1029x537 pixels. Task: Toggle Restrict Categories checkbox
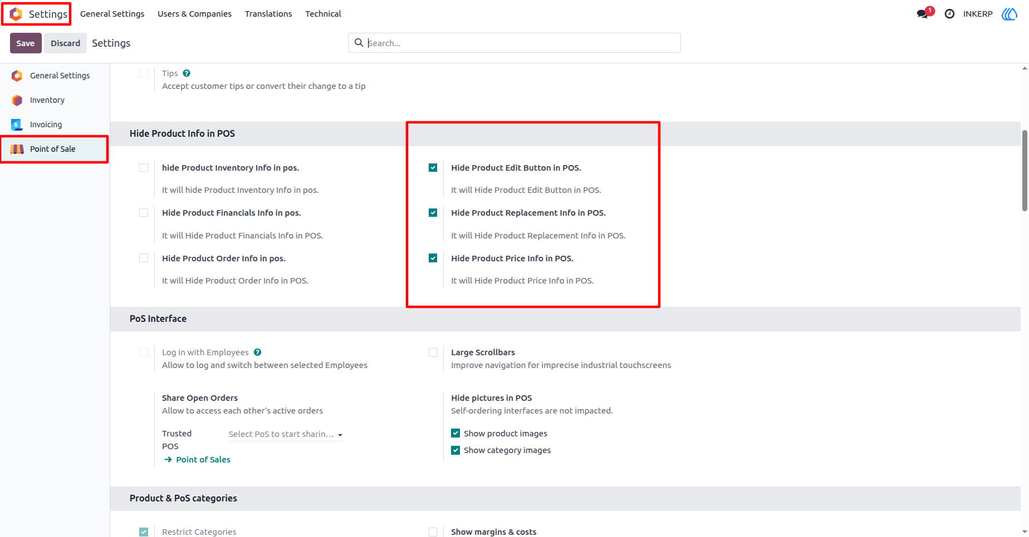coord(144,532)
